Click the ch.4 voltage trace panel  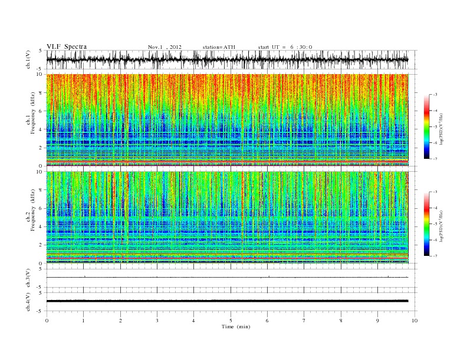point(232,302)
